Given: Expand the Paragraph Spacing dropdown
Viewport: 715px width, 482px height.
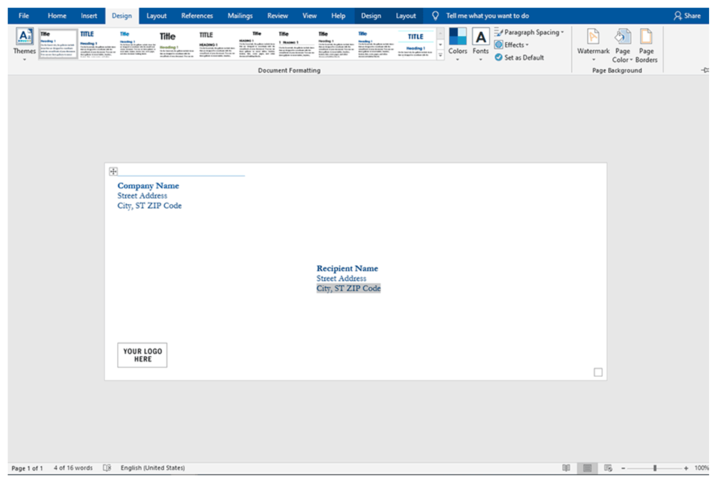Looking at the screenshot, I should (530, 31).
